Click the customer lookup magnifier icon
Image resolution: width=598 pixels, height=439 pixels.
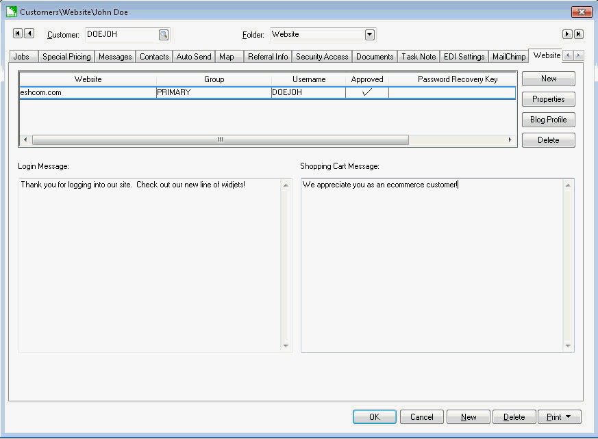click(x=164, y=34)
